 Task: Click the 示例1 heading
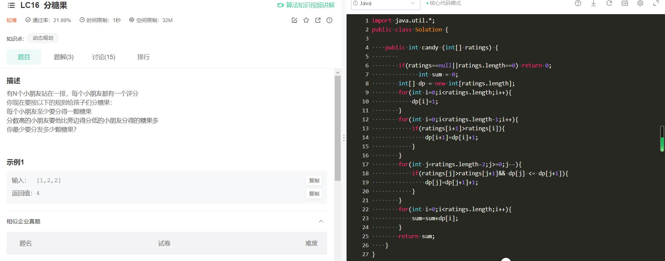[15, 162]
